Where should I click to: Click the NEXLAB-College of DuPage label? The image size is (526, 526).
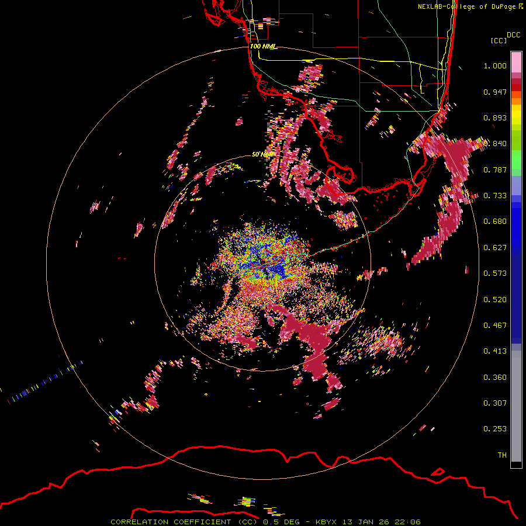click(x=470, y=6)
